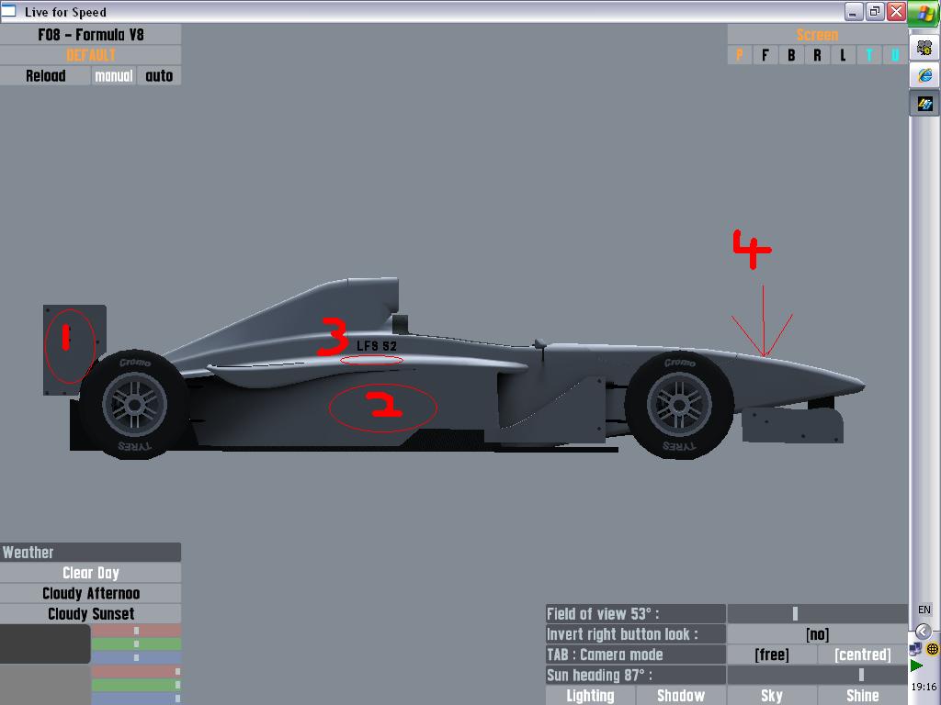This screenshot has height=705, width=941.
Task: Open the Shadow tab
Action: pos(681,696)
